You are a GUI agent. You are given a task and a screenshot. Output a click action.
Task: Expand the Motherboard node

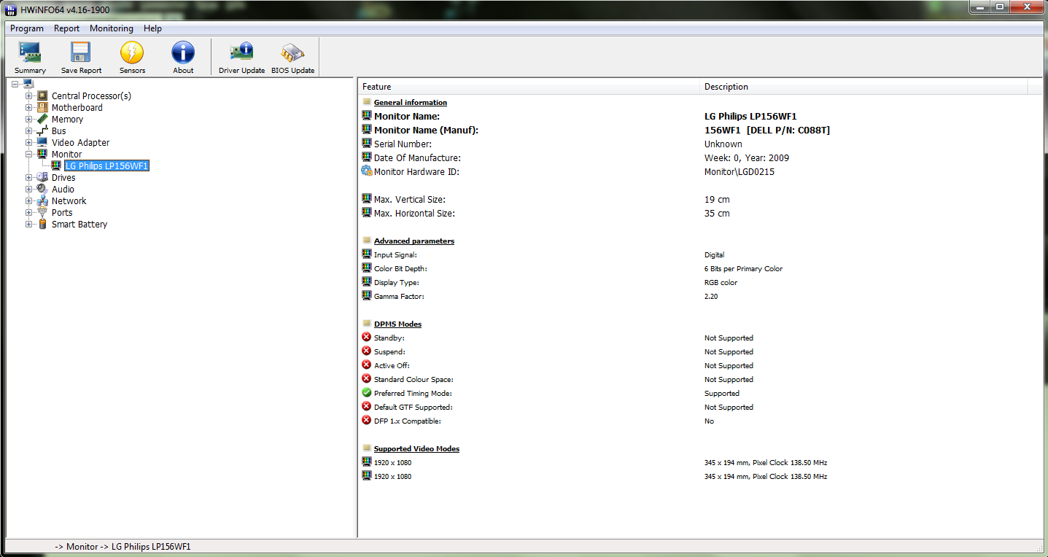(x=29, y=107)
